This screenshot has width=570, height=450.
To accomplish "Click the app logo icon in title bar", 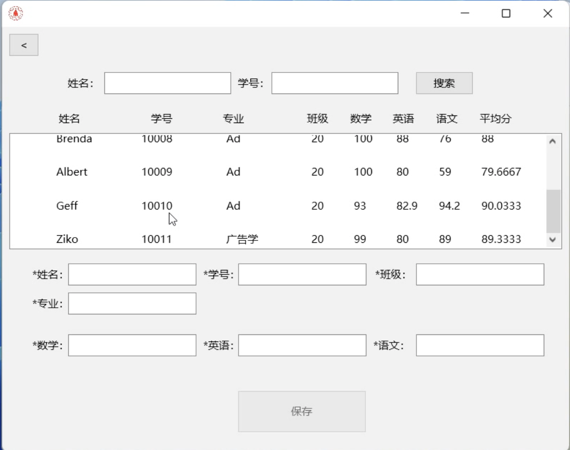I will (16, 14).
